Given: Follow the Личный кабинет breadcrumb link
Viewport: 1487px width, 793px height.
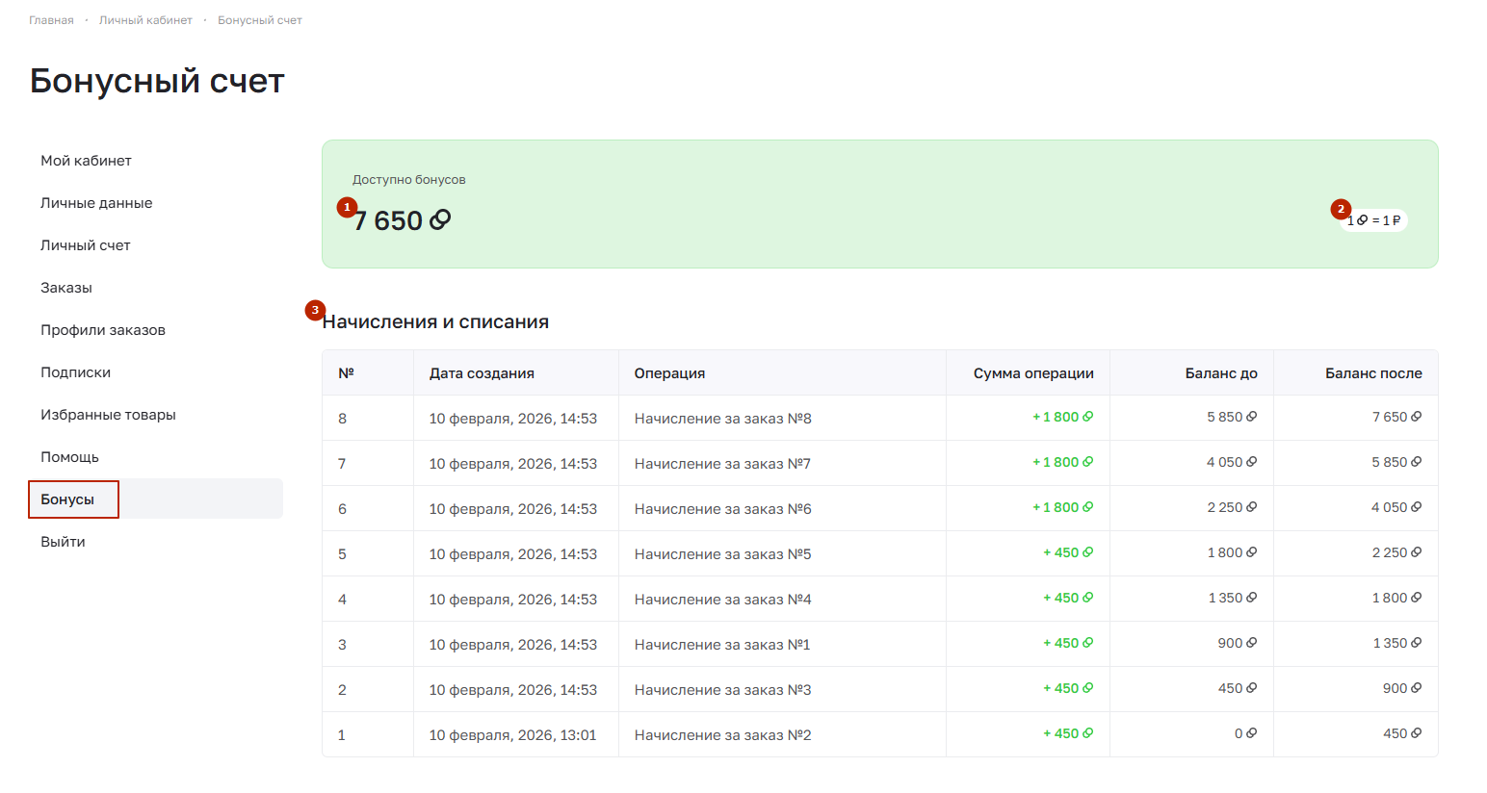Looking at the screenshot, I should click(x=145, y=20).
